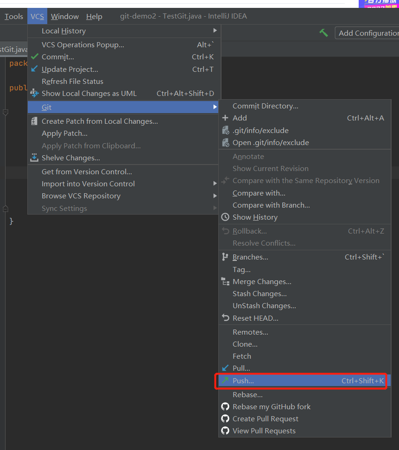
Task: Choose Refresh File Status
Action: 124,81
